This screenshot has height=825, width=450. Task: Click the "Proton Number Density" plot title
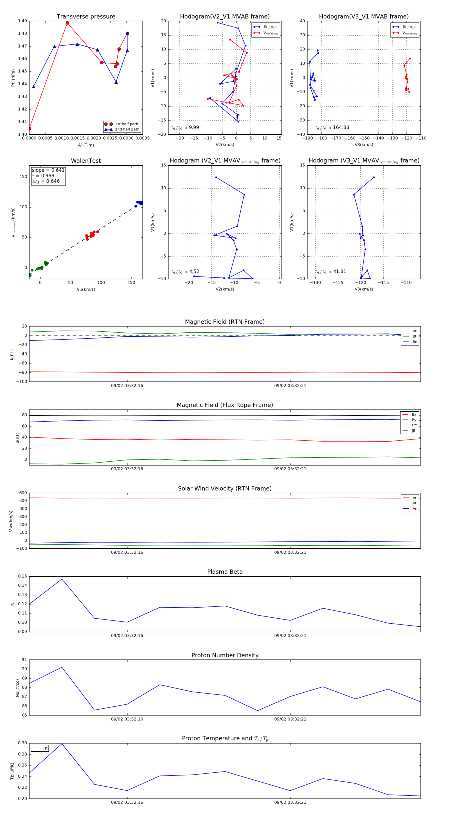225,655
